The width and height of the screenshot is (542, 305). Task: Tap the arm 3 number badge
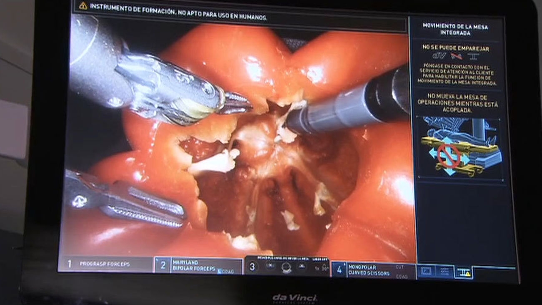coord(252,267)
